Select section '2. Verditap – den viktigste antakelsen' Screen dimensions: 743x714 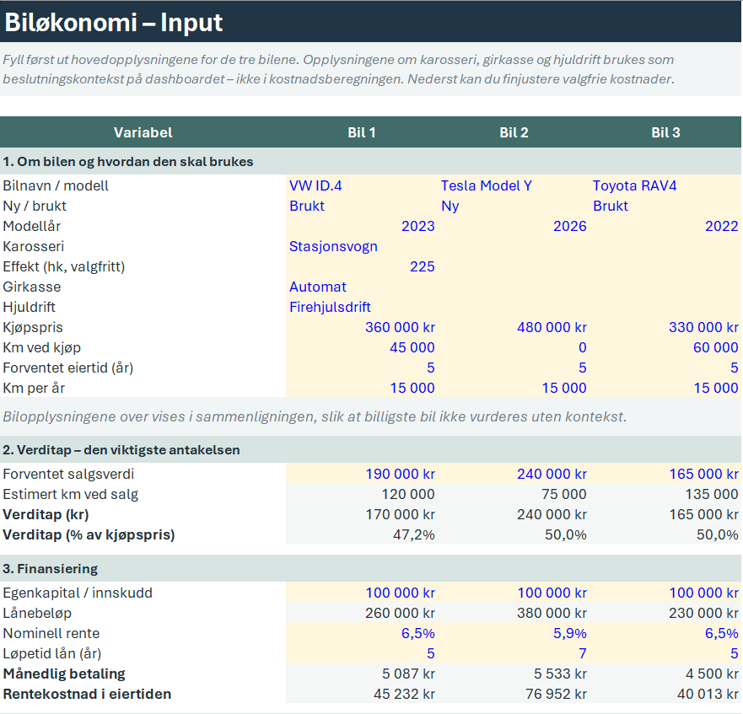pos(121,449)
